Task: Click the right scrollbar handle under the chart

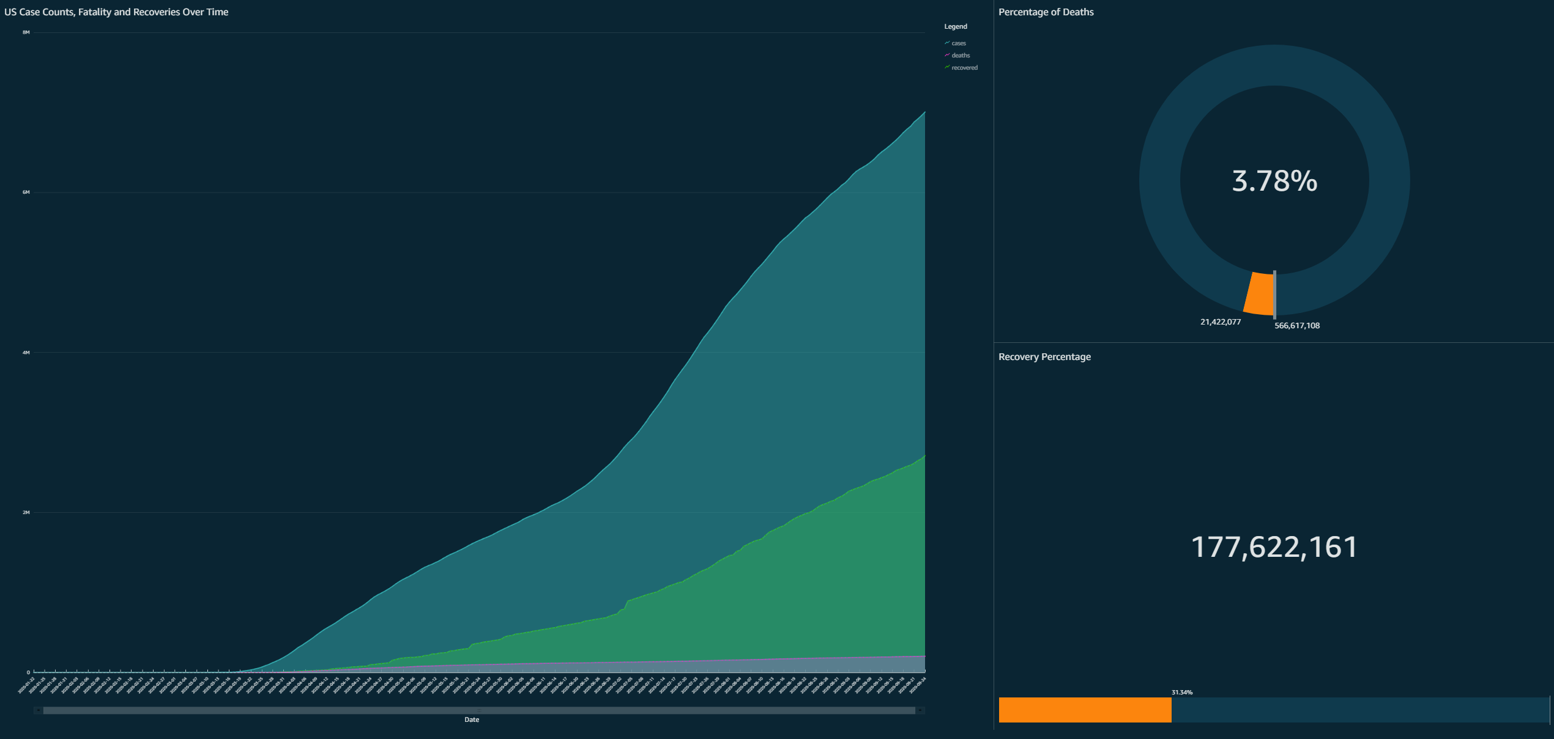Action: (x=920, y=710)
